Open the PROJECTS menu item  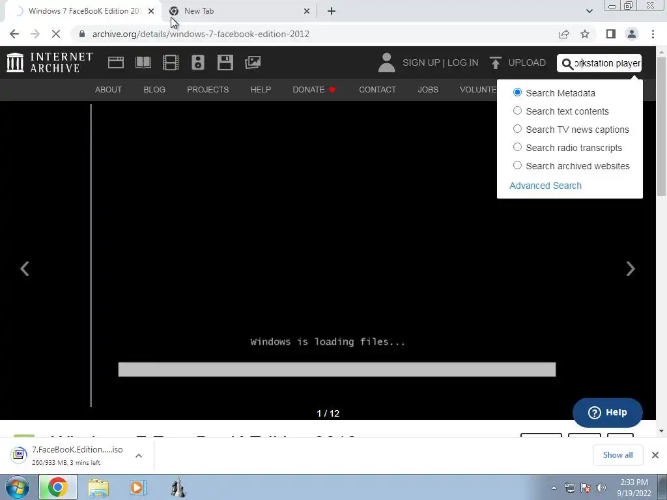tap(208, 90)
